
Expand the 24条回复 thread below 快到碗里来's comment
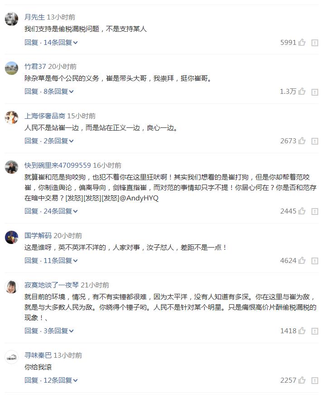[51, 211]
